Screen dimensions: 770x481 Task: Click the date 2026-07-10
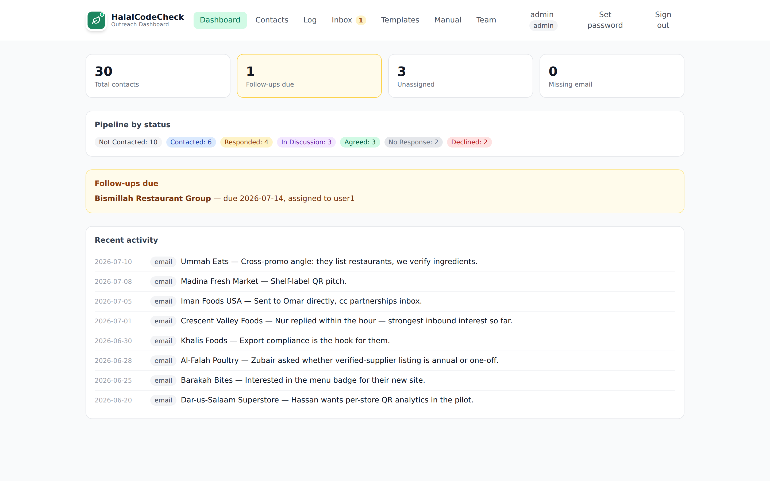pos(113,262)
